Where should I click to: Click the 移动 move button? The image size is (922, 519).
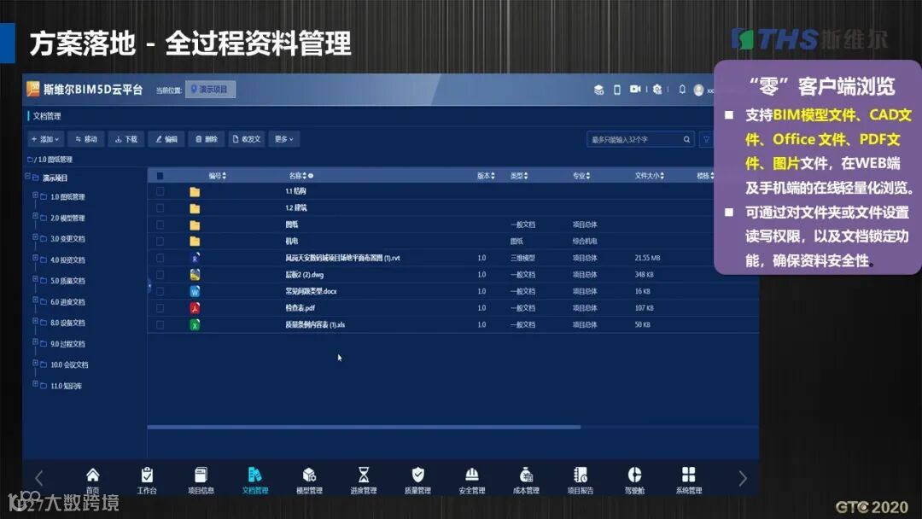click(x=86, y=139)
